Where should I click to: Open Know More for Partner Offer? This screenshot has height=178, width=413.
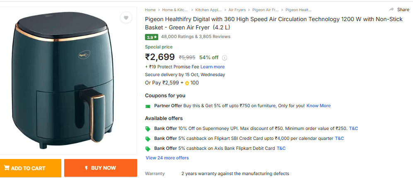(x=319, y=106)
